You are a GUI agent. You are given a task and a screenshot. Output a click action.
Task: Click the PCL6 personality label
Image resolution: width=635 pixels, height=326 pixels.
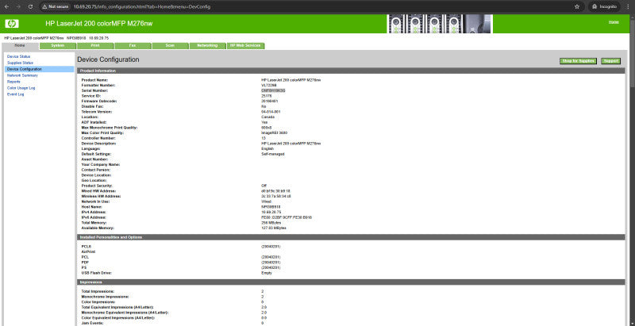[87, 247]
